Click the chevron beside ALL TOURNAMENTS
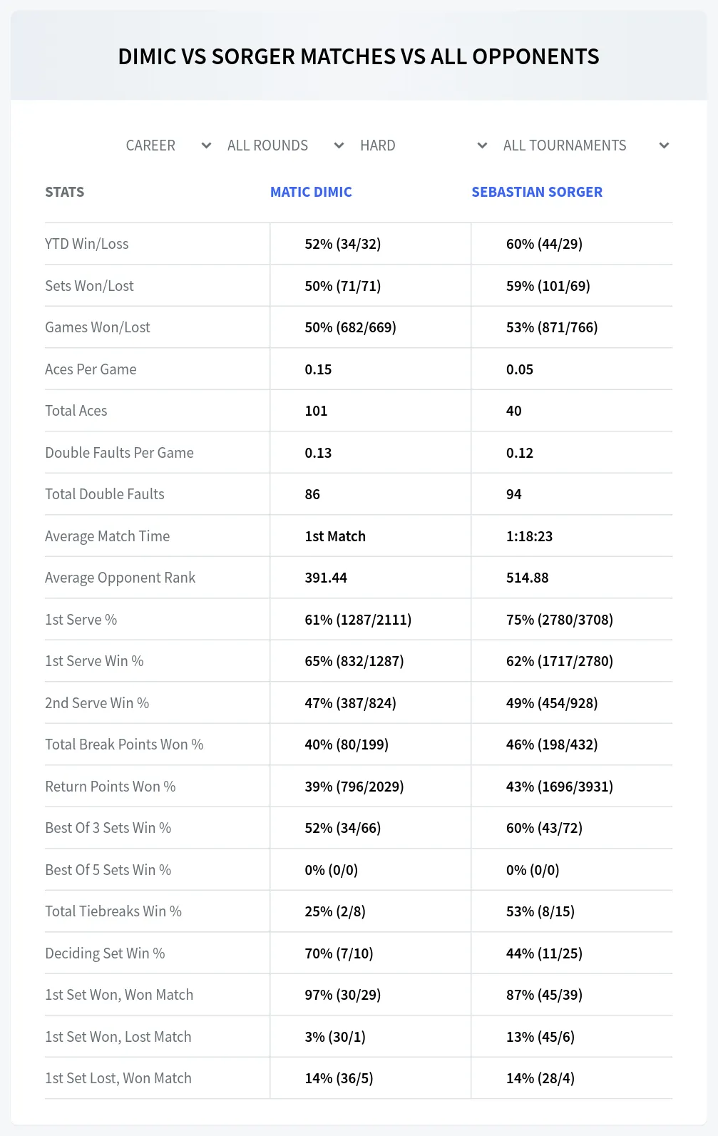This screenshot has width=718, height=1136. click(x=664, y=145)
